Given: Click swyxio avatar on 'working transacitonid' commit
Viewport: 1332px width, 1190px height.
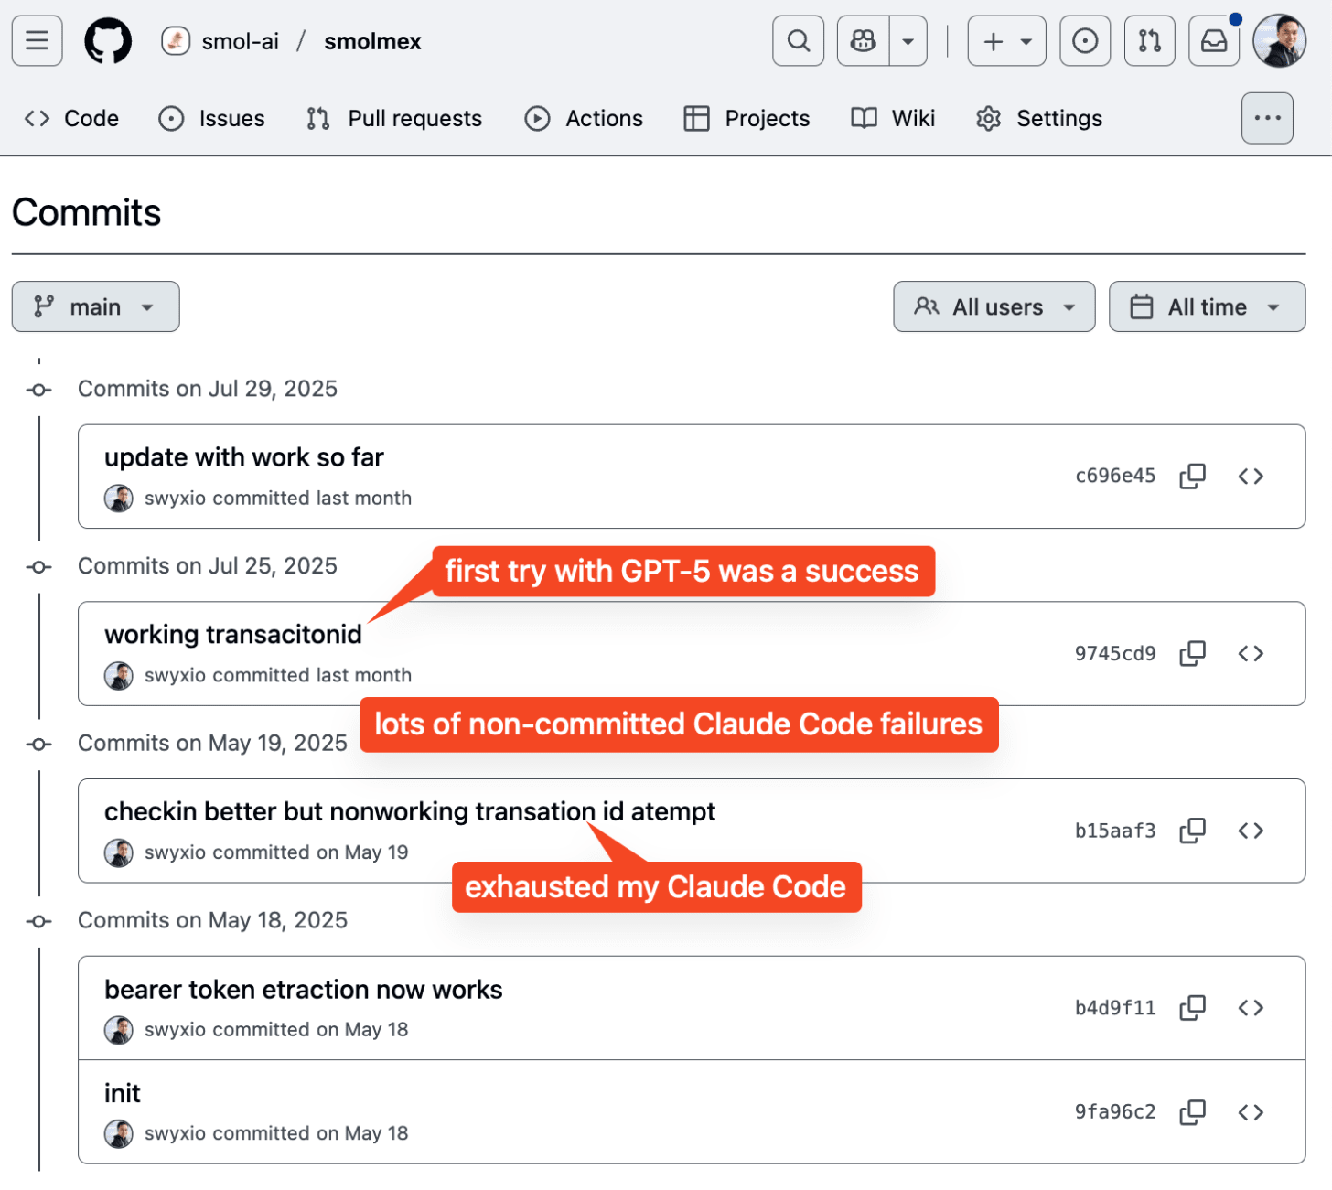Looking at the screenshot, I should pyautogui.click(x=119, y=676).
